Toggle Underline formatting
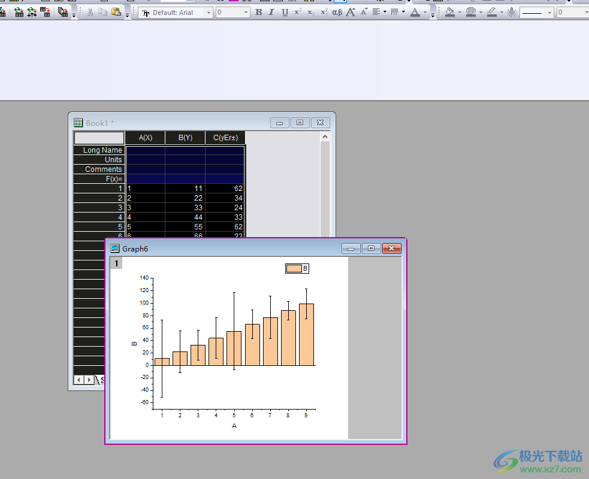The image size is (589, 479). [285, 13]
